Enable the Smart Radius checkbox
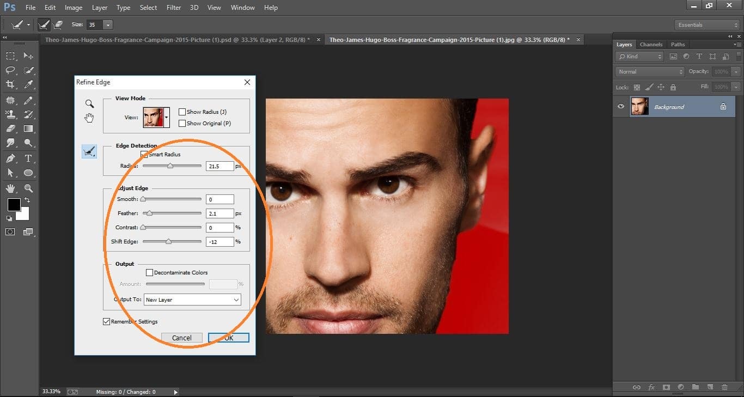The image size is (744, 397). [x=144, y=154]
